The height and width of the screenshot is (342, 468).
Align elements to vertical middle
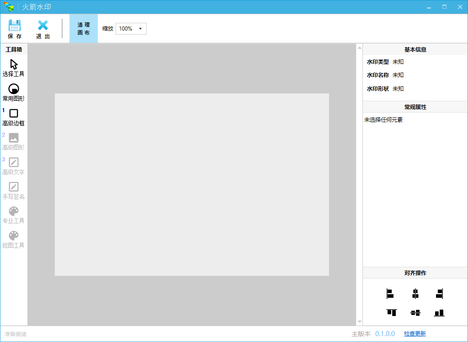coord(415,312)
